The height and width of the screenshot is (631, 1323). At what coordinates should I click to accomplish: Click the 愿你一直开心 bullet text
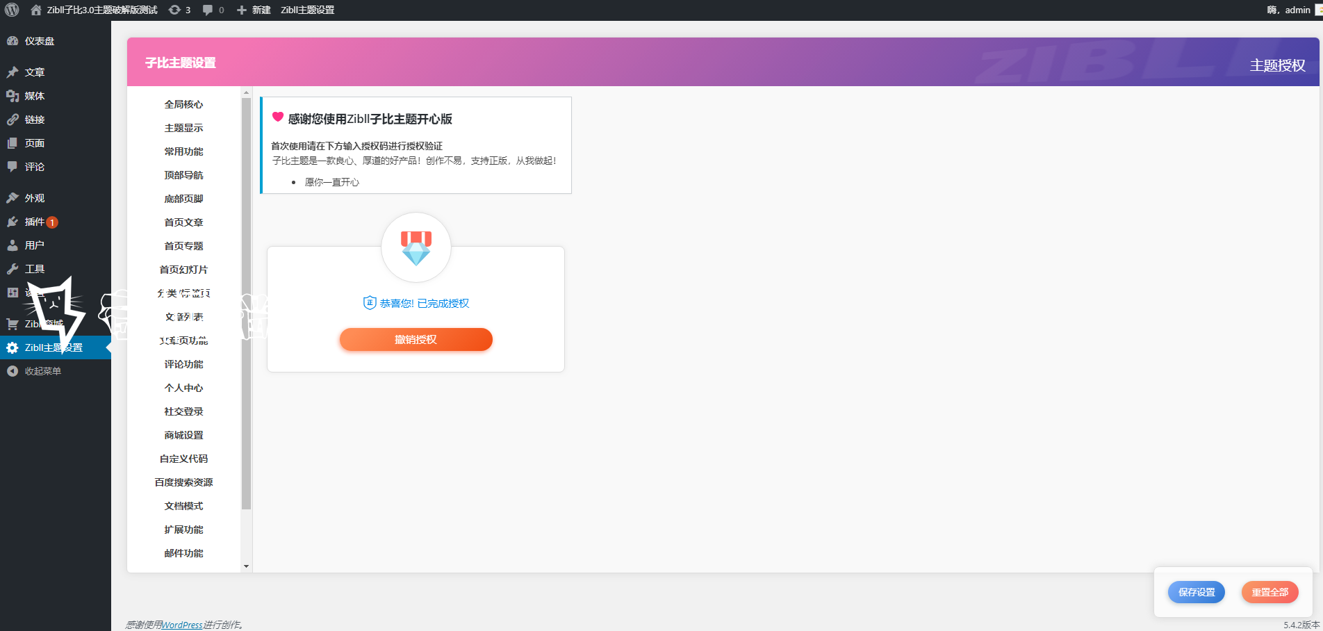[332, 182]
